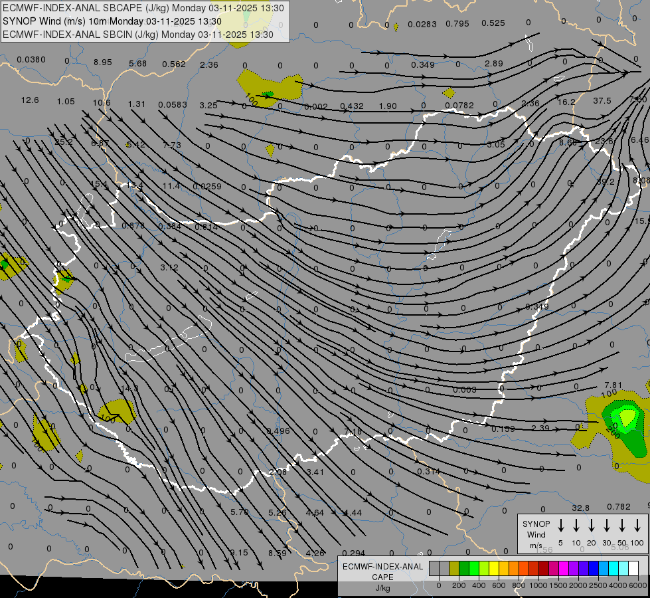Click the SYNOP Wind 10m title line
This screenshot has height=598, width=650.
[x=112, y=21]
